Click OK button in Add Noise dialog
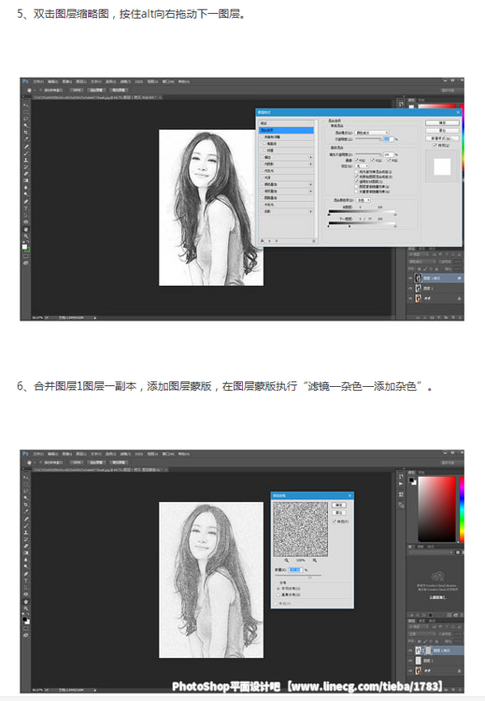This screenshot has width=485, height=701. point(339,505)
